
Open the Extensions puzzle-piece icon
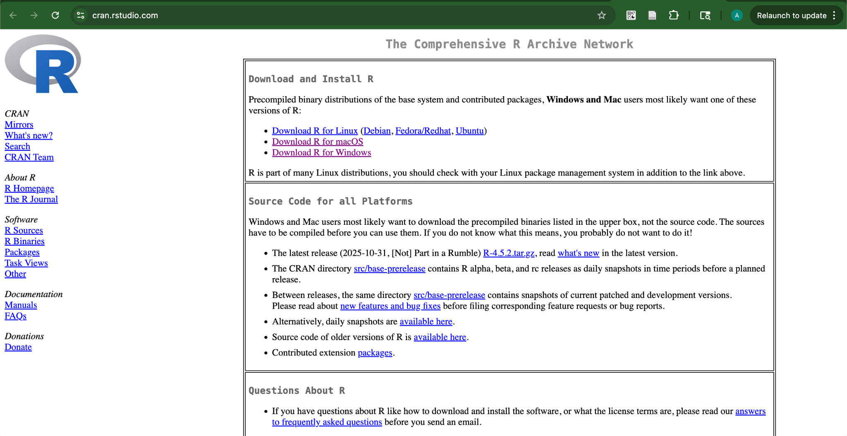[x=674, y=15]
